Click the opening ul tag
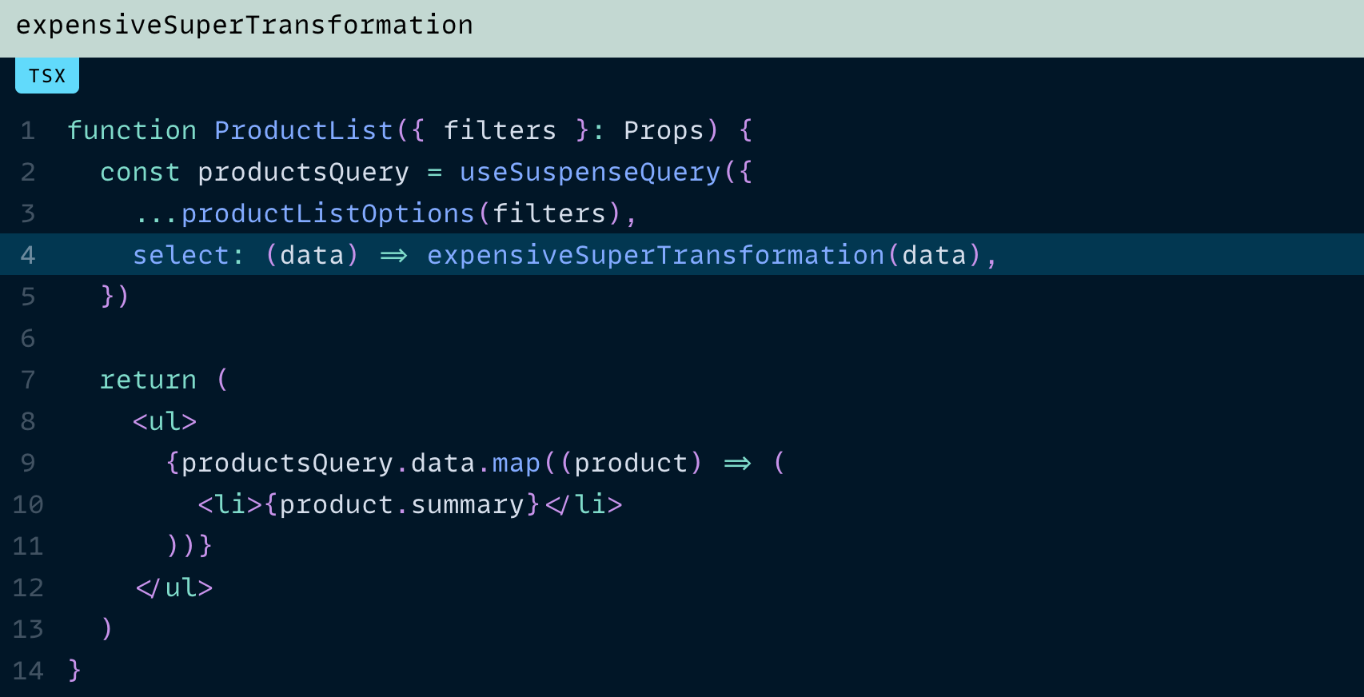The image size is (1364, 697). coord(165,421)
